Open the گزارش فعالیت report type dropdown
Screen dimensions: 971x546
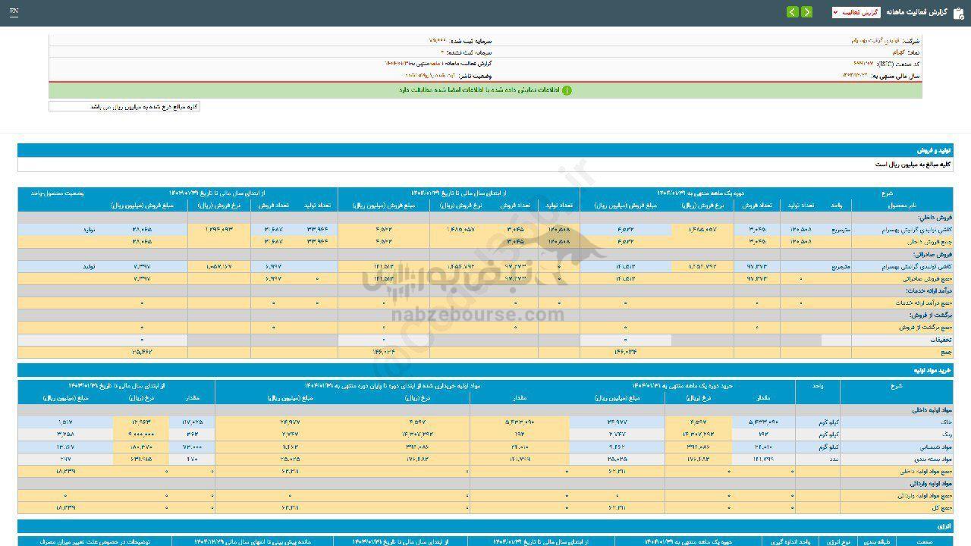(856, 12)
